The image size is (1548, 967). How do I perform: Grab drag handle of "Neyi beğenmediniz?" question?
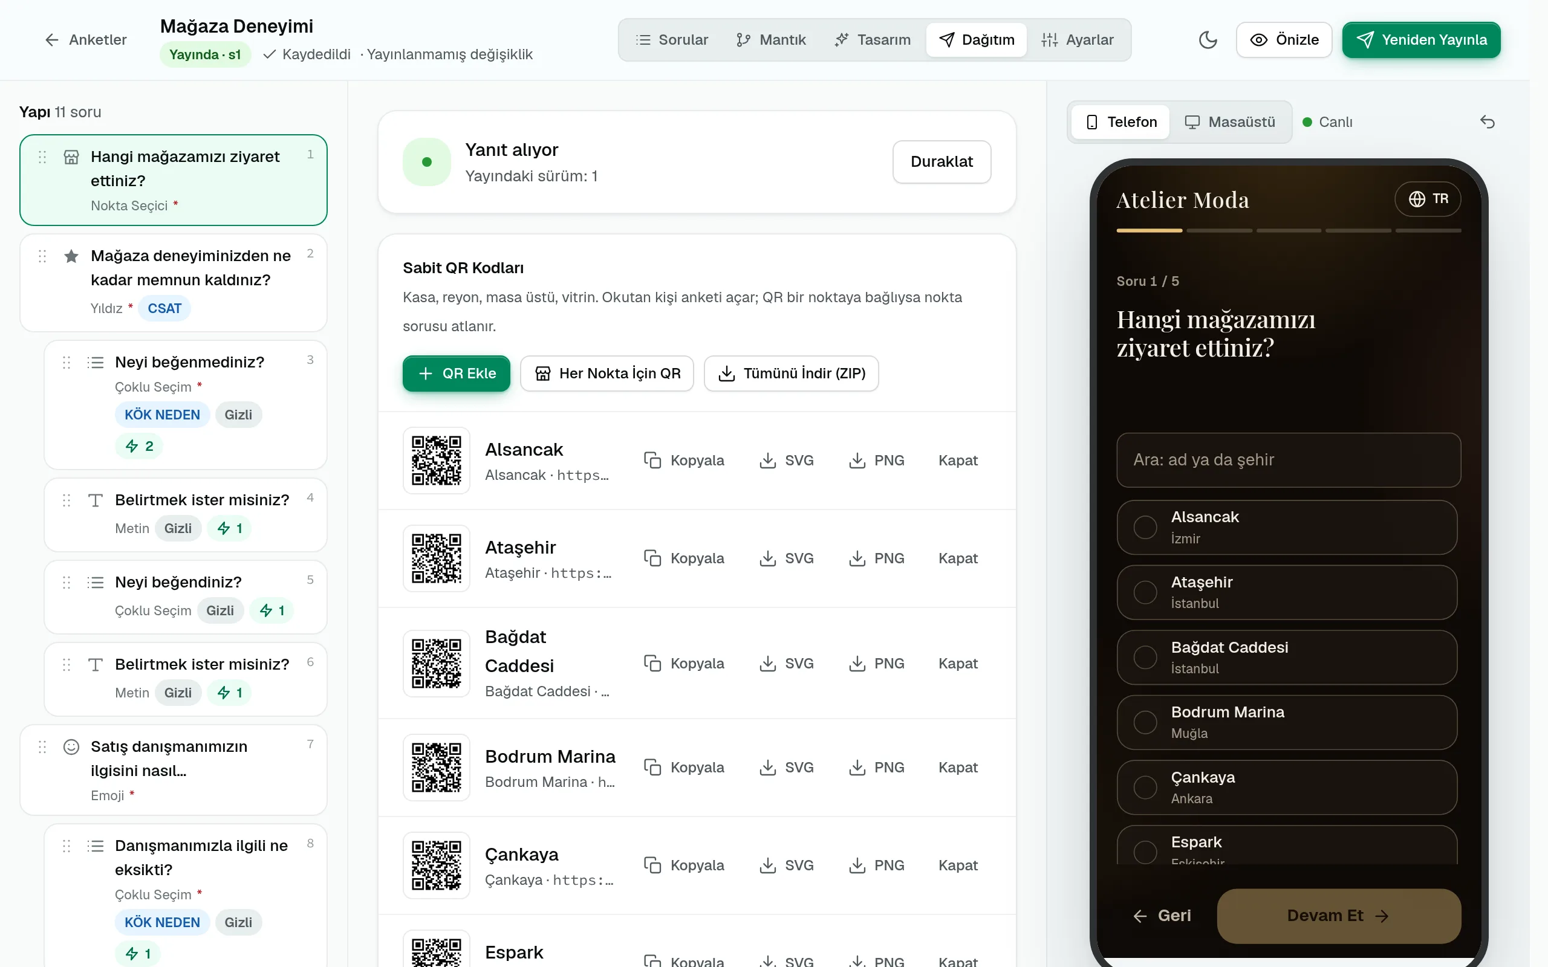pos(67,363)
